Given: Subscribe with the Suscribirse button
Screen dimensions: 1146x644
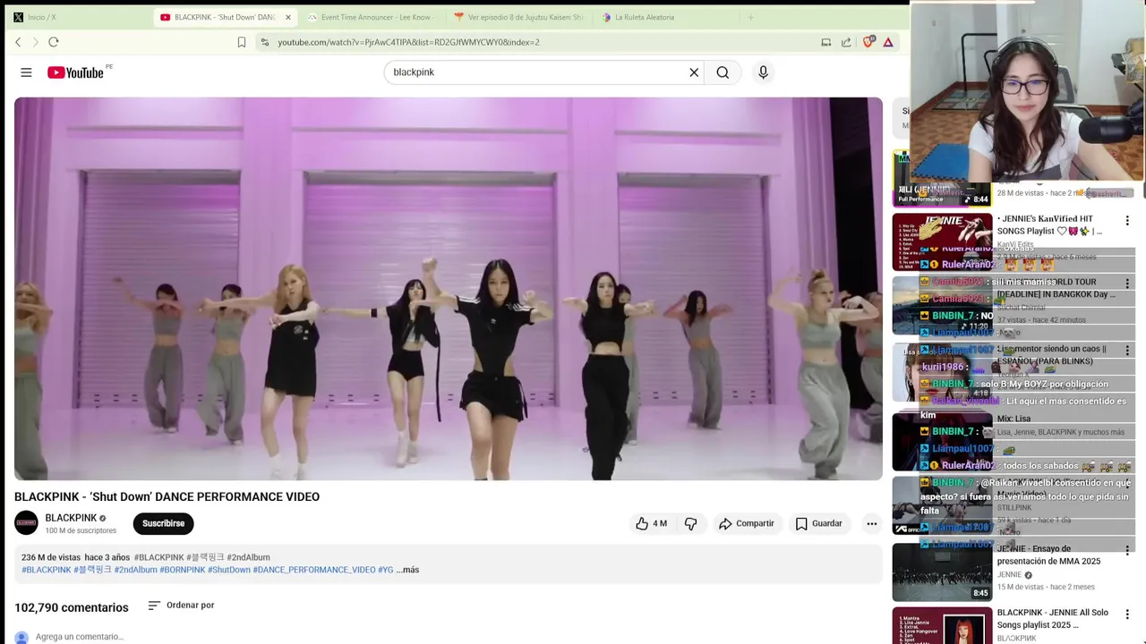Looking at the screenshot, I should click(163, 523).
